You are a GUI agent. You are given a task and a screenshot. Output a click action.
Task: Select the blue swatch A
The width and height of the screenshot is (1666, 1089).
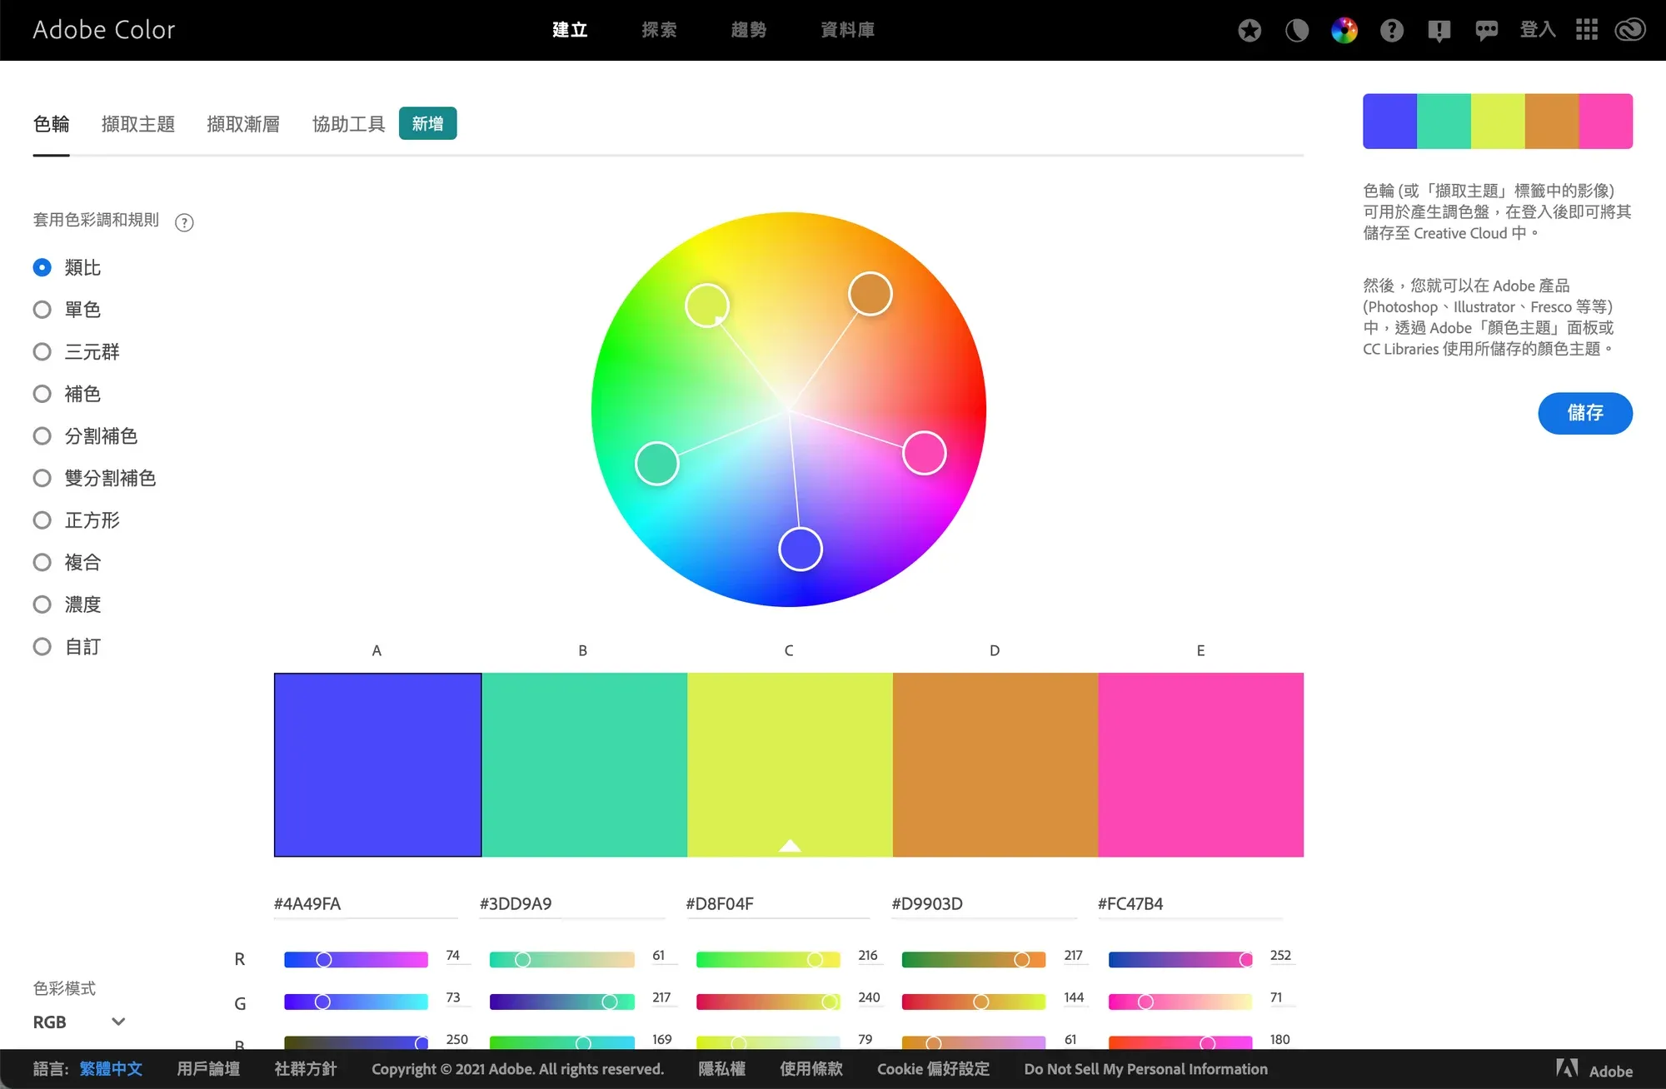(377, 764)
